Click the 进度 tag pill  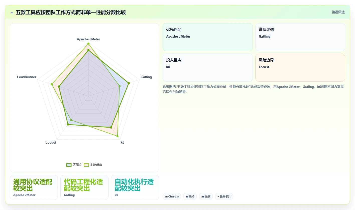[x=206, y=196]
